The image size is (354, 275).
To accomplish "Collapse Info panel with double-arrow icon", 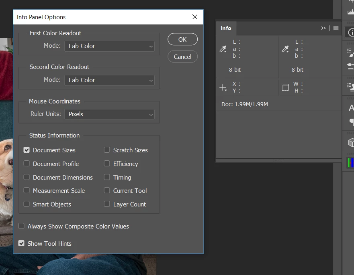I will point(323,28).
